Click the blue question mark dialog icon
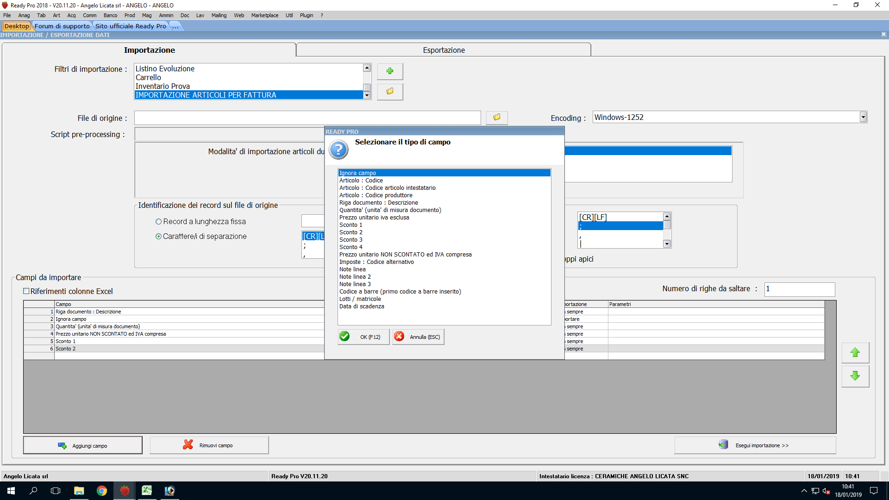This screenshot has width=889, height=500. click(338, 150)
